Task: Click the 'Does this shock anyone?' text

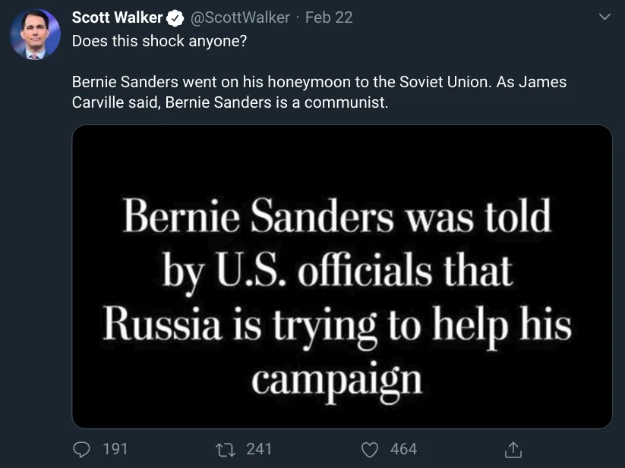Action: coord(159,41)
